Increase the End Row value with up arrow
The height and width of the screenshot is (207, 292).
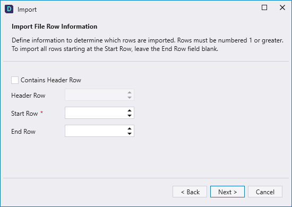[x=130, y=128]
